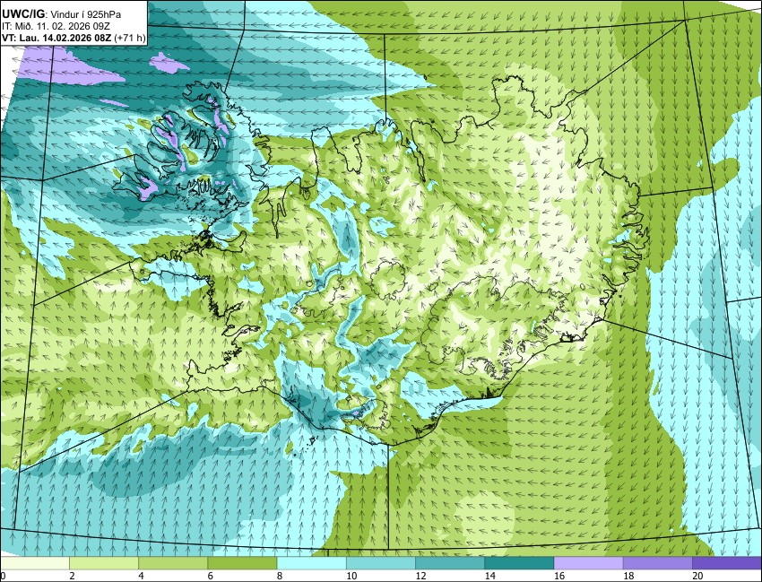Click the 16–18 light purple legend swatch

click(588, 563)
